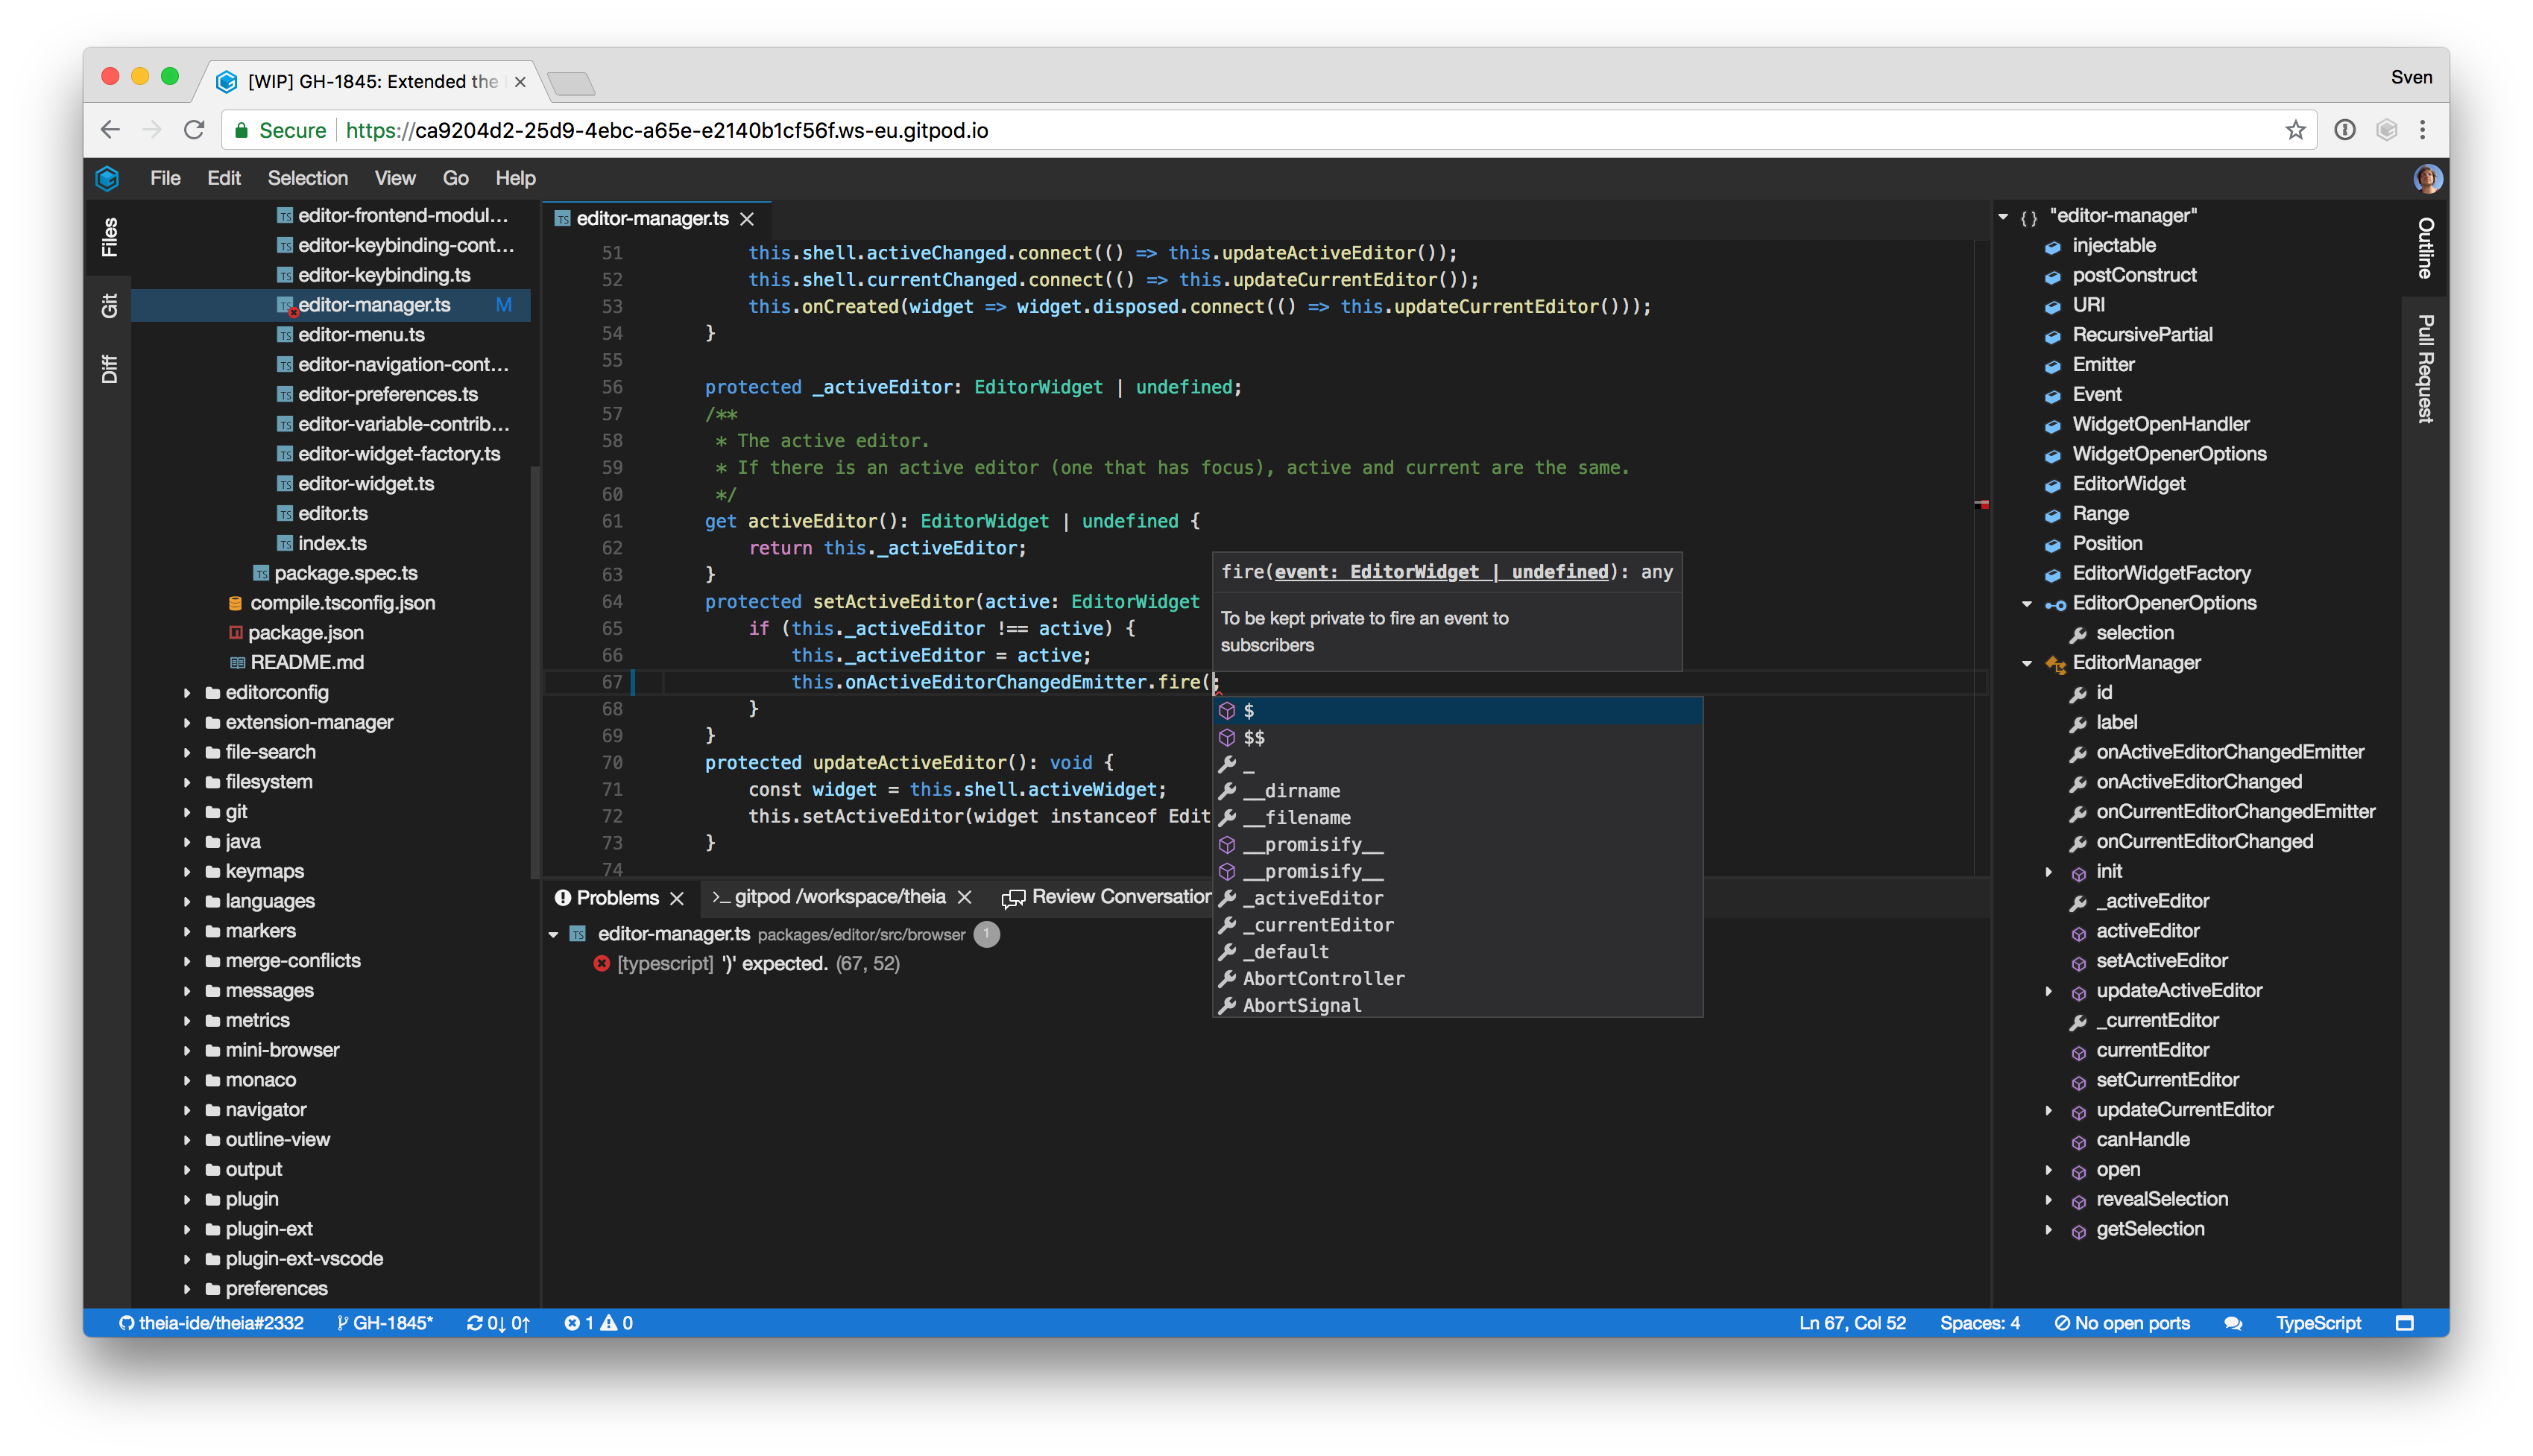Click the user avatar in the top right
Image resolution: width=2533 pixels, height=1456 pixels.
tap(2427, 178)
